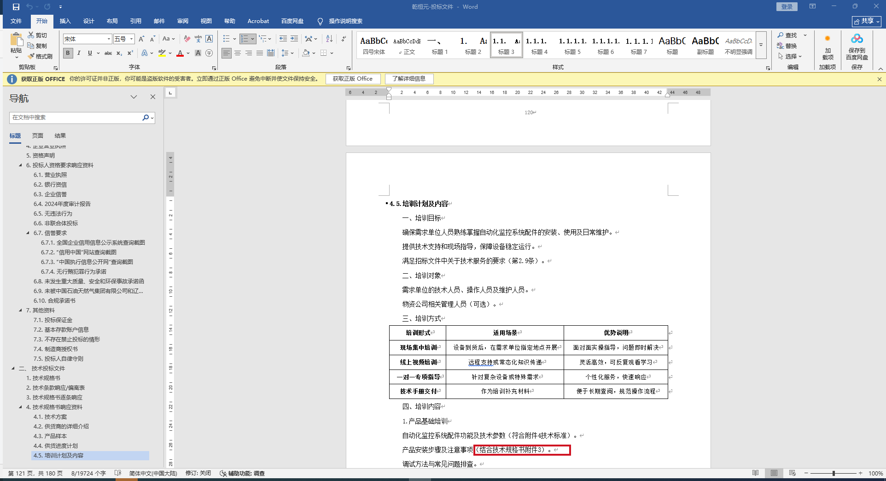Apply the bullet list icon
This screenshot has width=886, height=481.
(226, 39)
